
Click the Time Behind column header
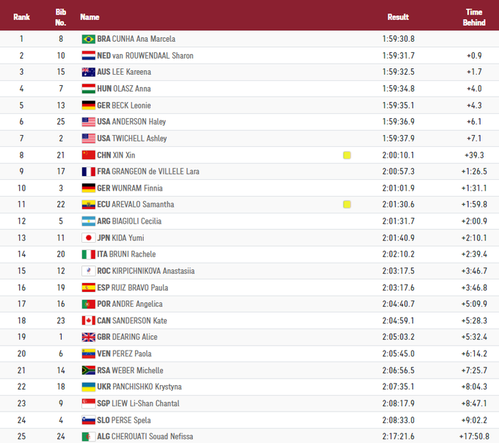(474, 17)
